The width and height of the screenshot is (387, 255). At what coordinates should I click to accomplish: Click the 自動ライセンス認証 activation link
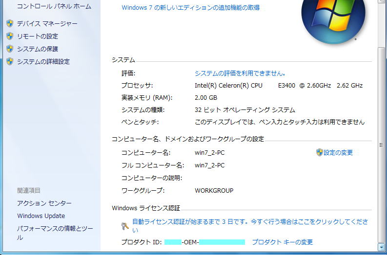(250, 225)
